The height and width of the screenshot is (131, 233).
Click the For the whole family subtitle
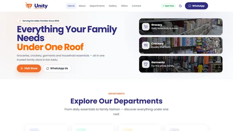(163, 66)
